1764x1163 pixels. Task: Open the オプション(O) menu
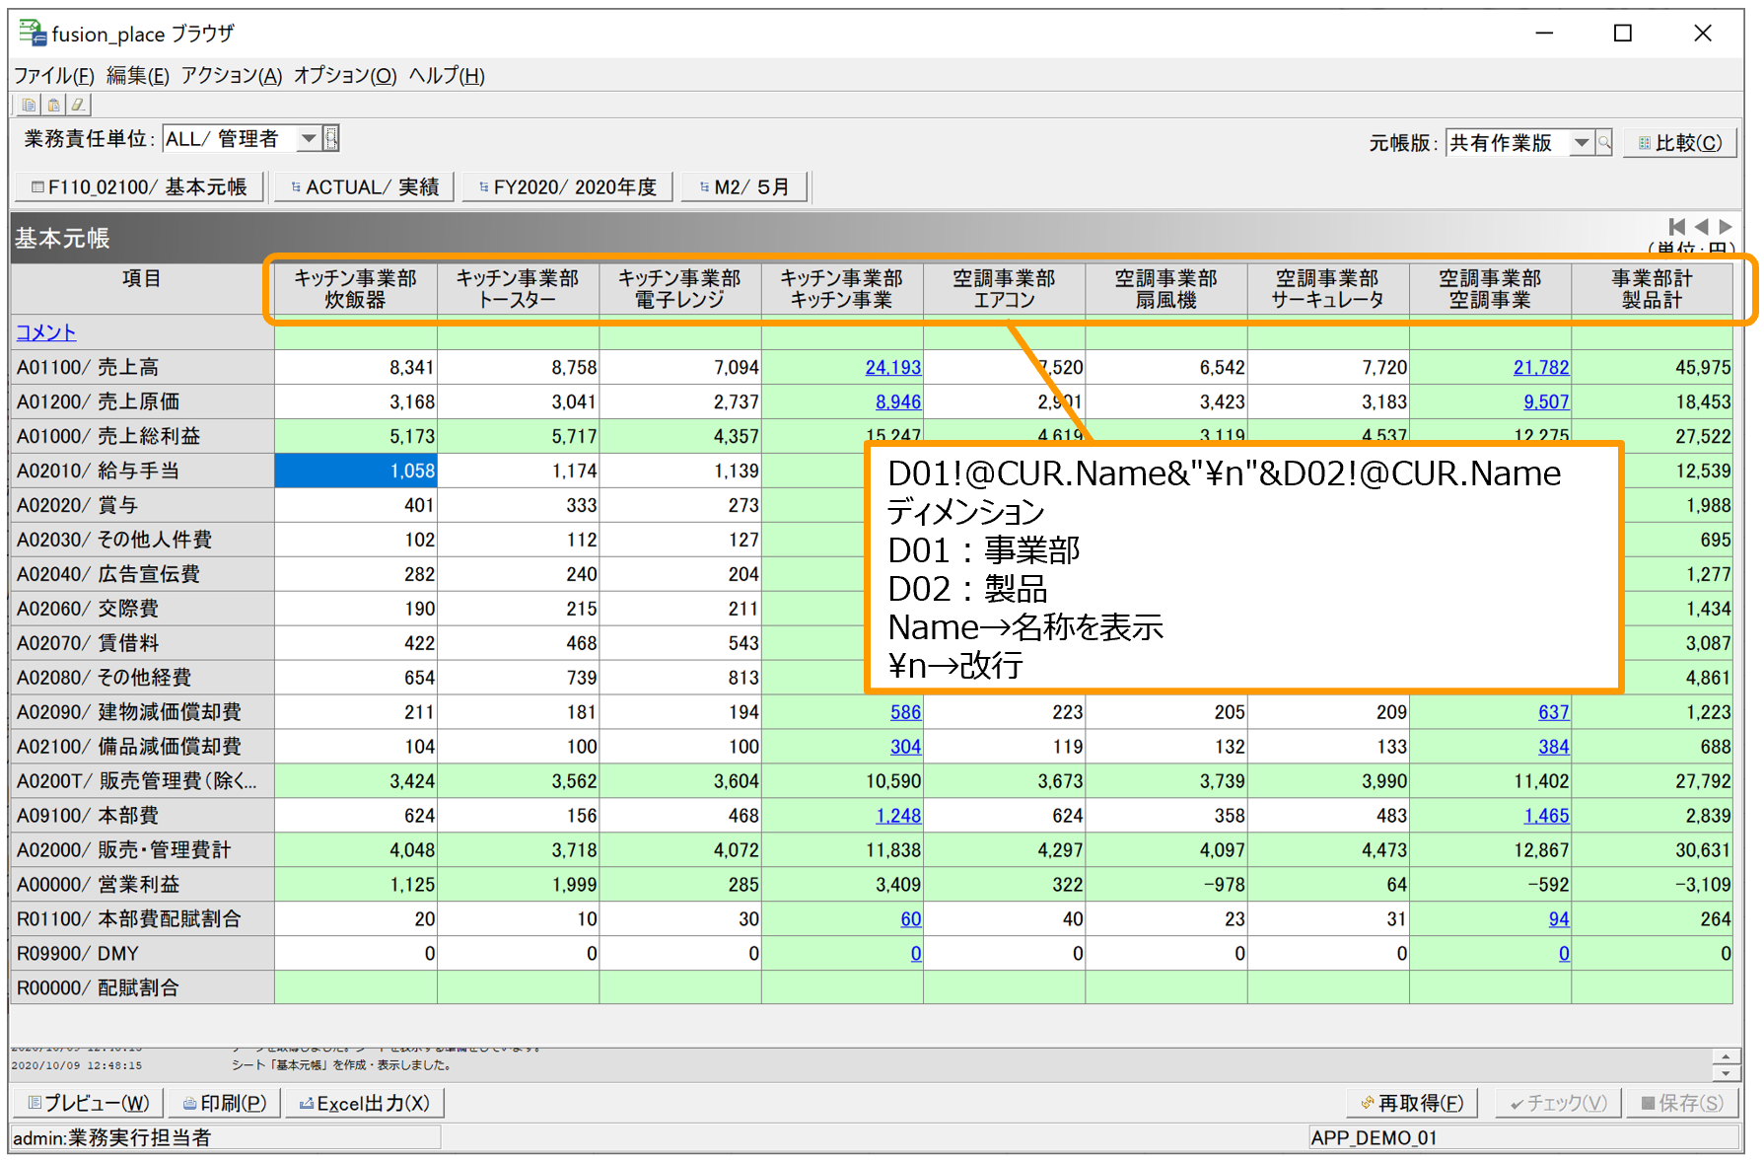pos(345,76)
